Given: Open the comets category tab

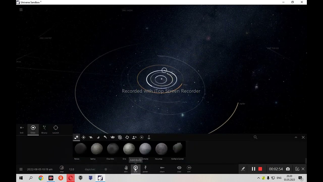Looking at the screenshot, I should click(105, 137).
